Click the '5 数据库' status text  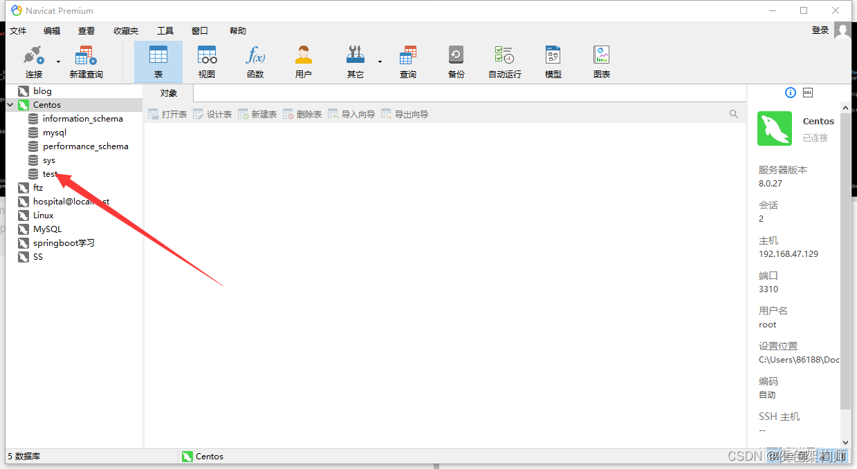24,457
